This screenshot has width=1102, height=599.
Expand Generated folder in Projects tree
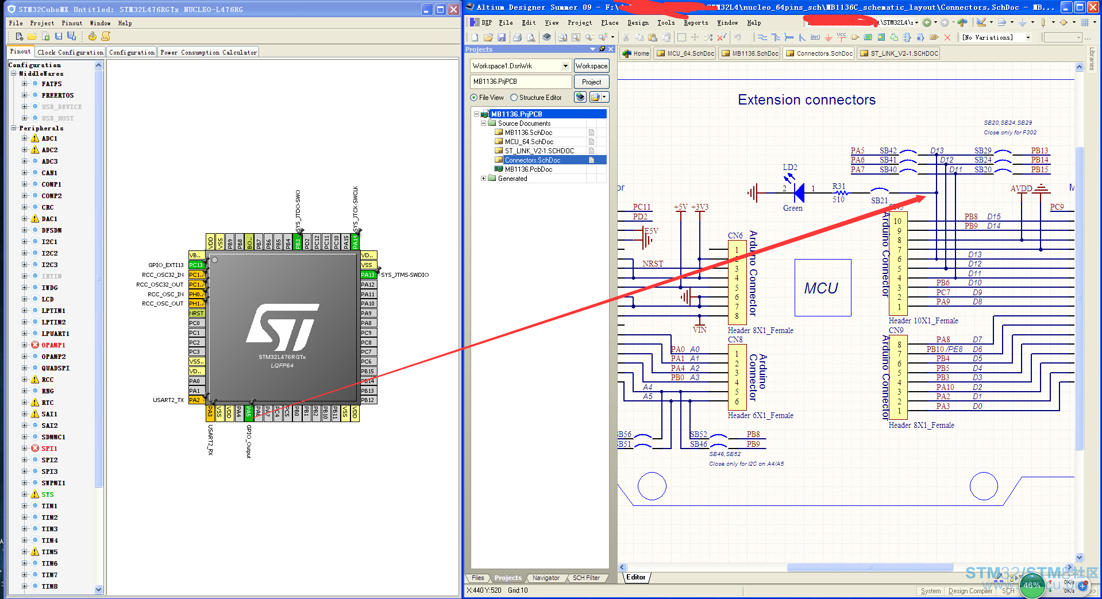[483, 178]
